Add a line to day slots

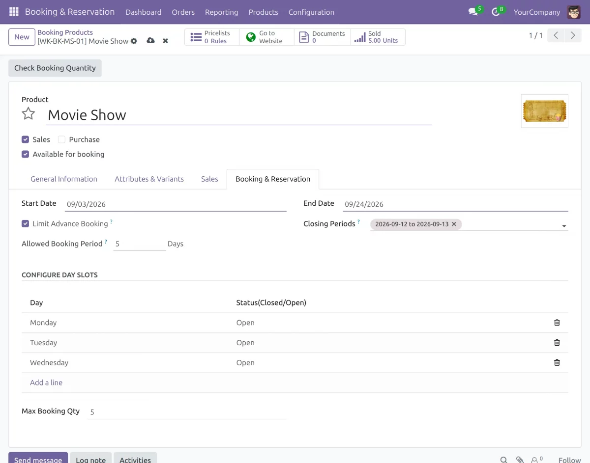point(46,382)
